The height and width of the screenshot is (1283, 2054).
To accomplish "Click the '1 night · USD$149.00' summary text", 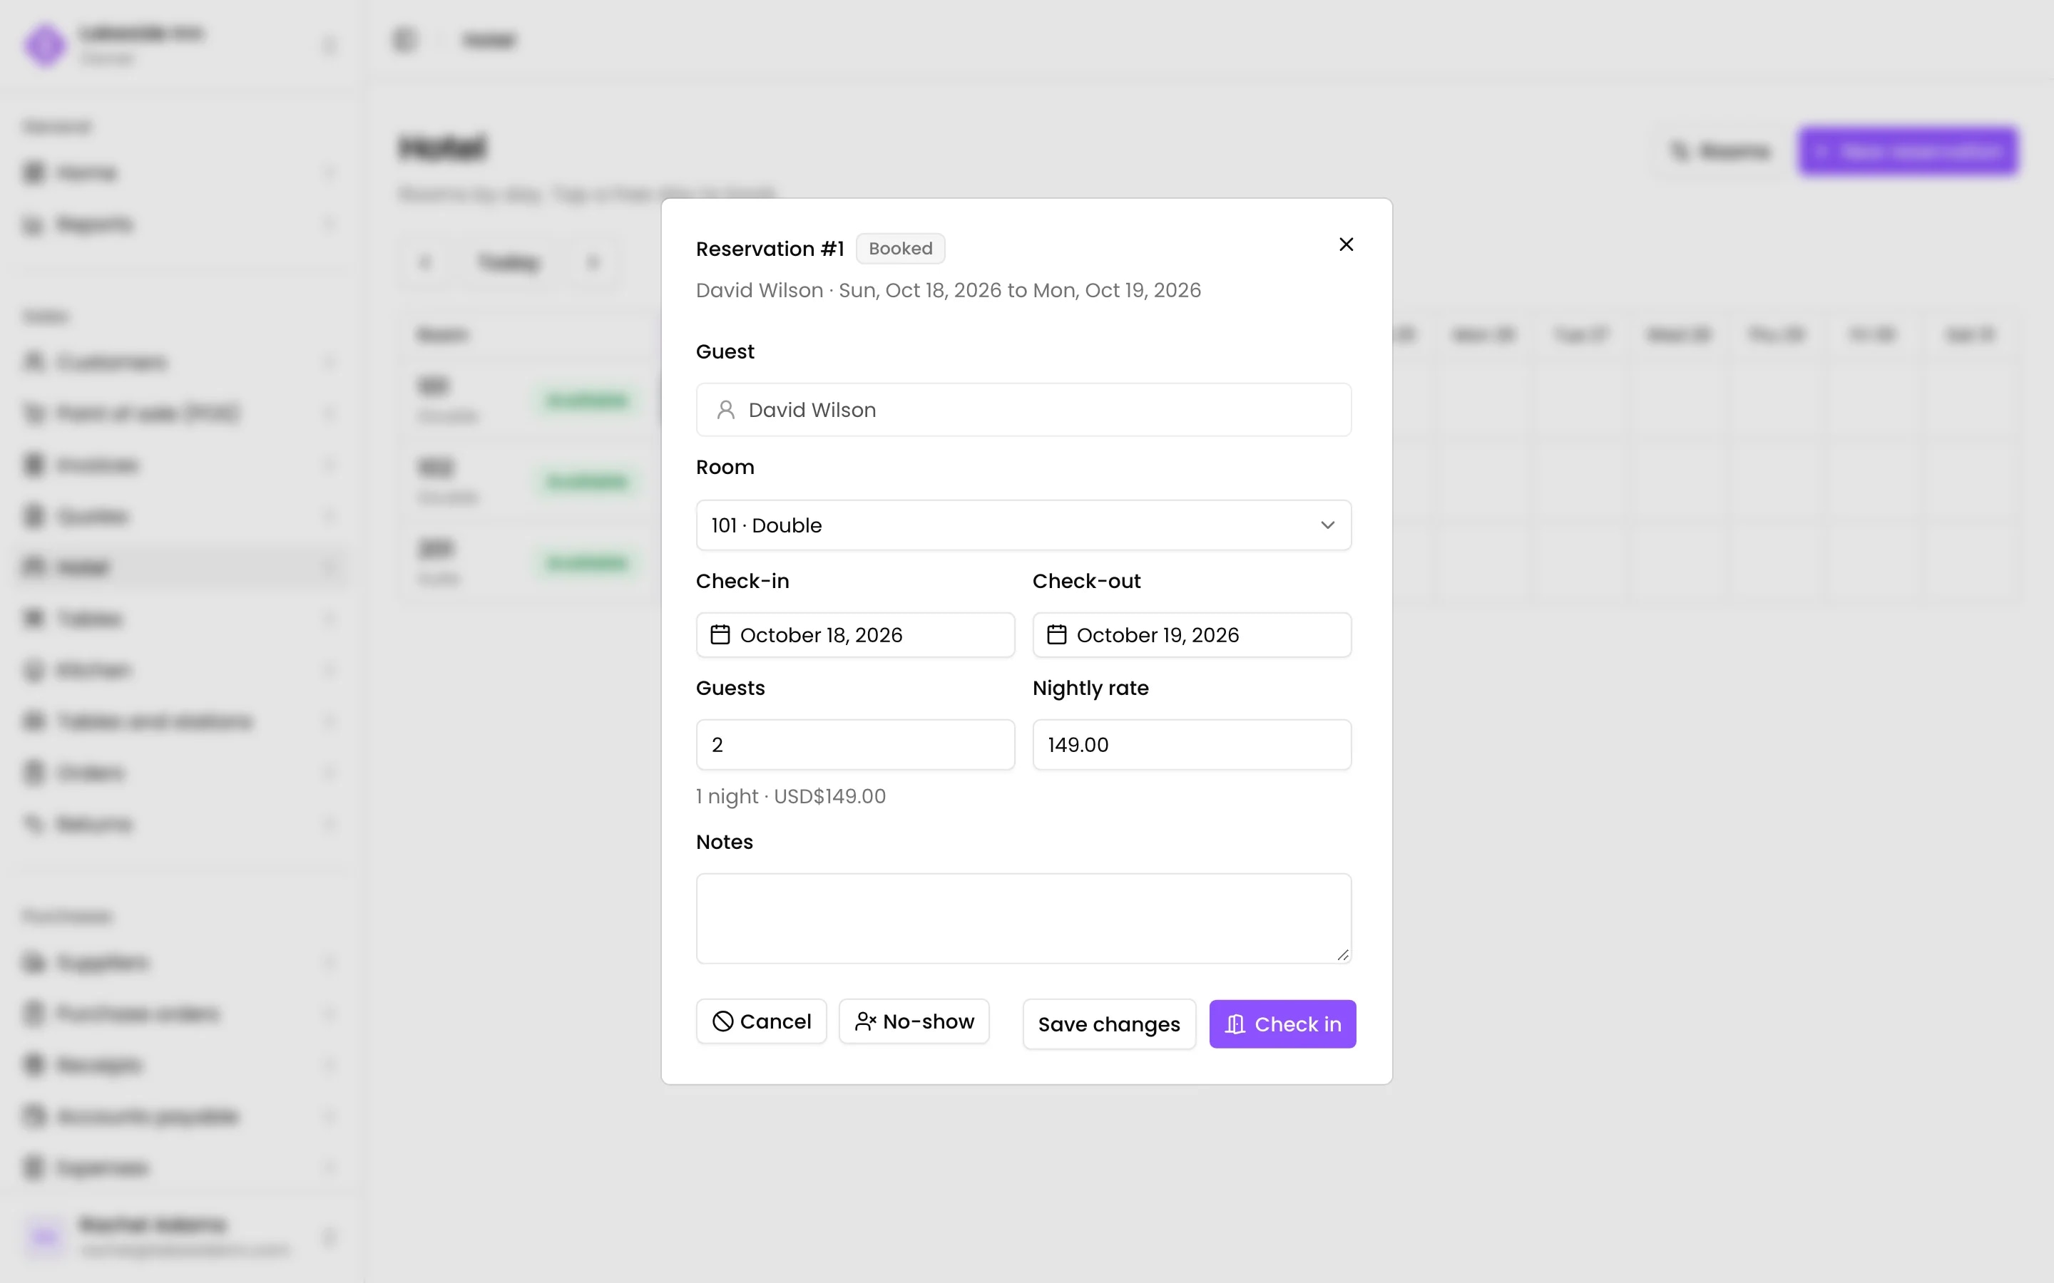I will click(x=790, y=797).
